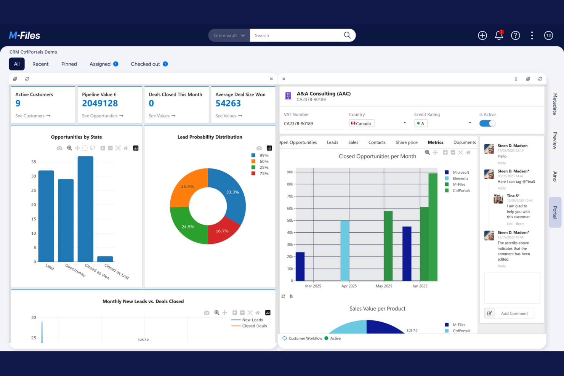This screenshot has width=564, height=376.
Task: Toggle 50% legend entry in Lead Probability chart
Action: (x=260, y=162)
